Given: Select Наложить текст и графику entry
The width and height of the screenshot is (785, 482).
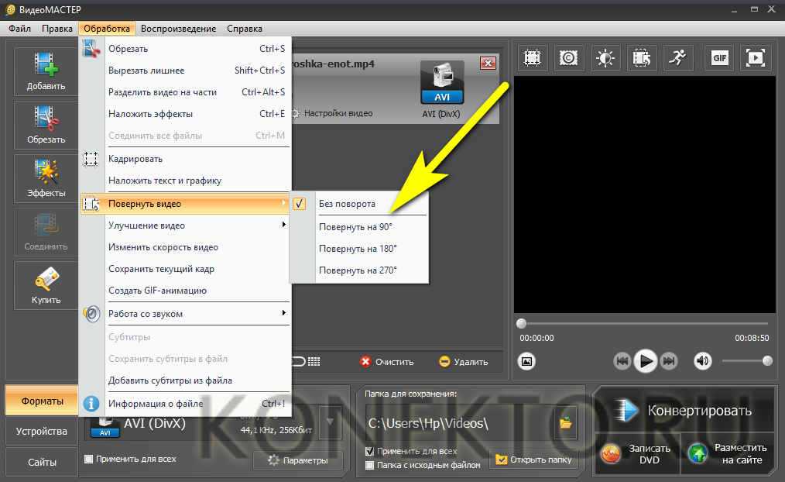Looking at the screenshot, I should 185,181.
